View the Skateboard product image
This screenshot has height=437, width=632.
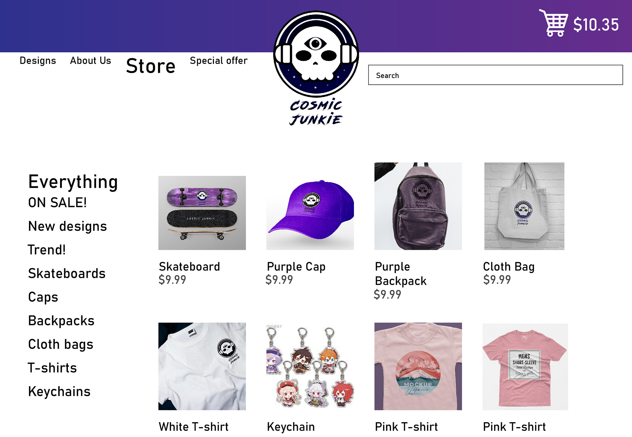(x=202, y=213)
